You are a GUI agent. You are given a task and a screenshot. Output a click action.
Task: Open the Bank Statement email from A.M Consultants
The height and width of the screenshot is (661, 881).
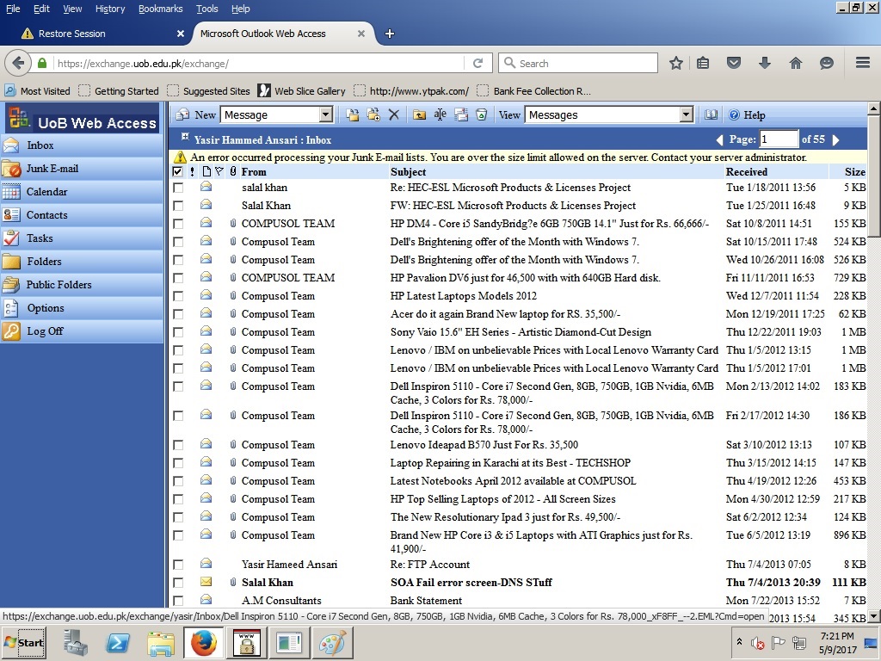[x=426, y=600]
